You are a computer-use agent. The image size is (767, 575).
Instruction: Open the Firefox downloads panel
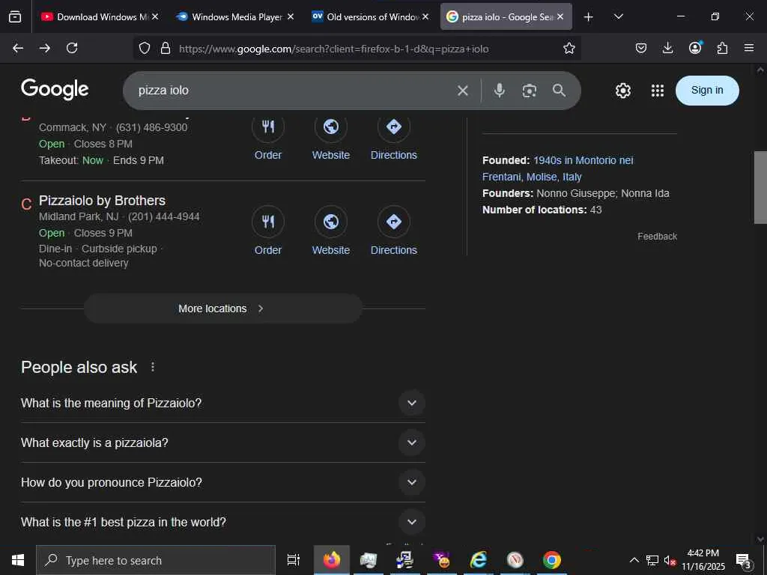(667, 48)
